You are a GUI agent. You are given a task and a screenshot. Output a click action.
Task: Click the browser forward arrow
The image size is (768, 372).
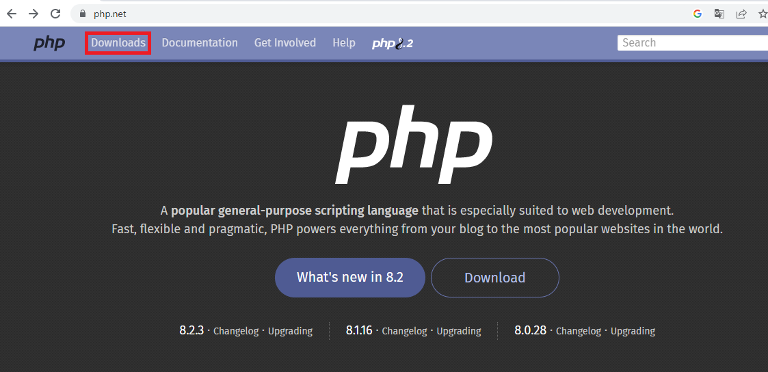[34, 14]
